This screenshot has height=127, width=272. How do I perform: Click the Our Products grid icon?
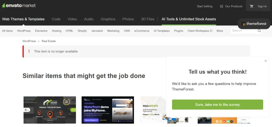tap(222, 6)
